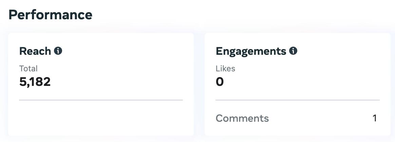Click empty area below Reach card divider

(x=101, y=118)
